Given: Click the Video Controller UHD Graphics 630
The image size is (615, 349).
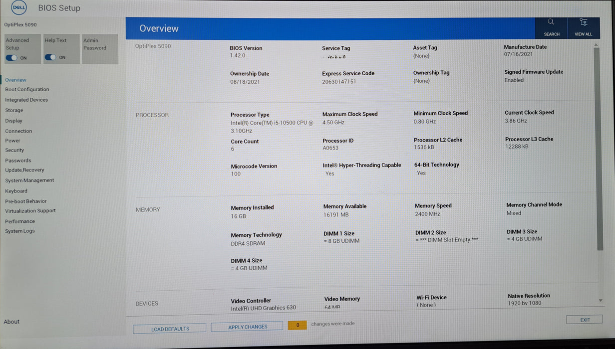Looking at the screenshot, I should (x=263, y=308).
